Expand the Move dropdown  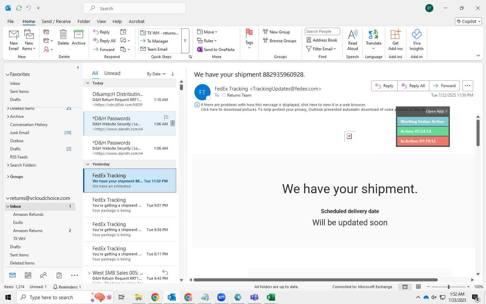[x=207, y=32]
